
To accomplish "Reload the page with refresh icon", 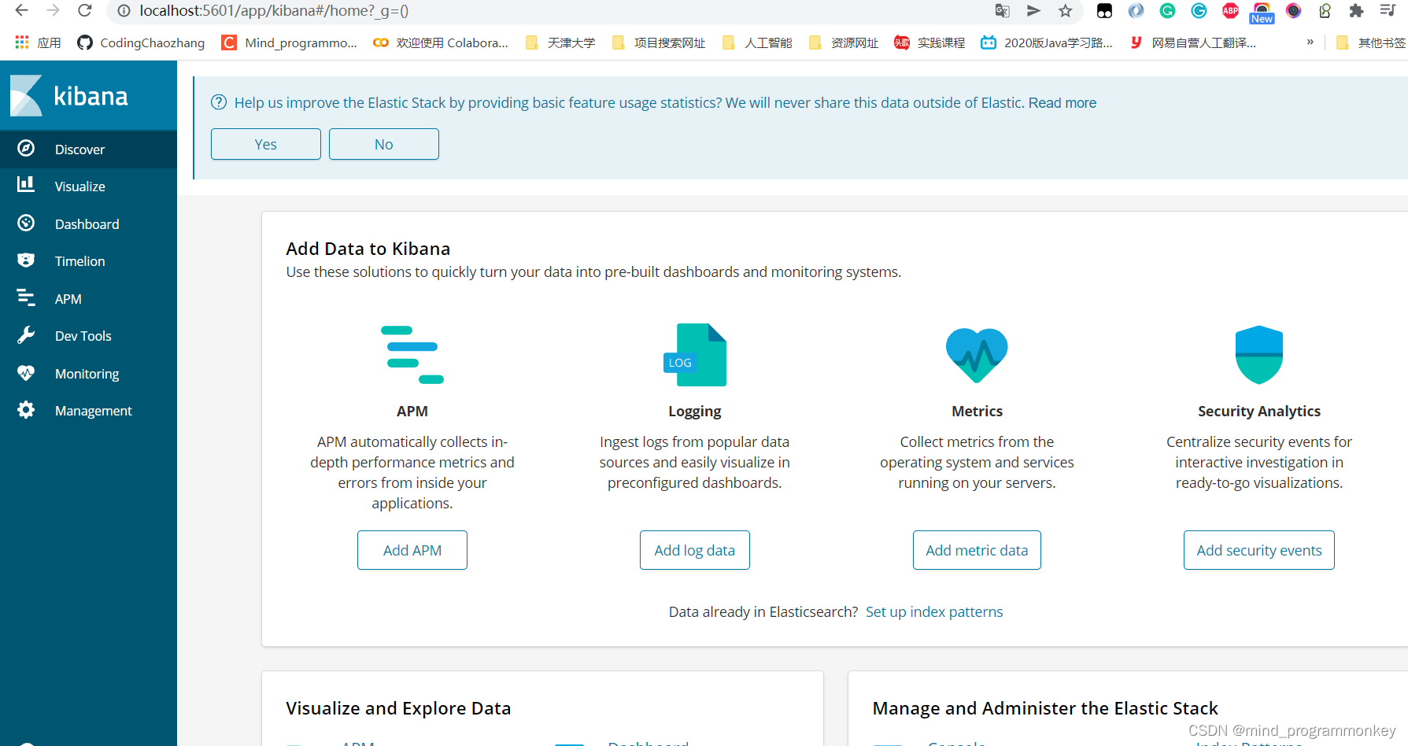I will click(84, 10).
